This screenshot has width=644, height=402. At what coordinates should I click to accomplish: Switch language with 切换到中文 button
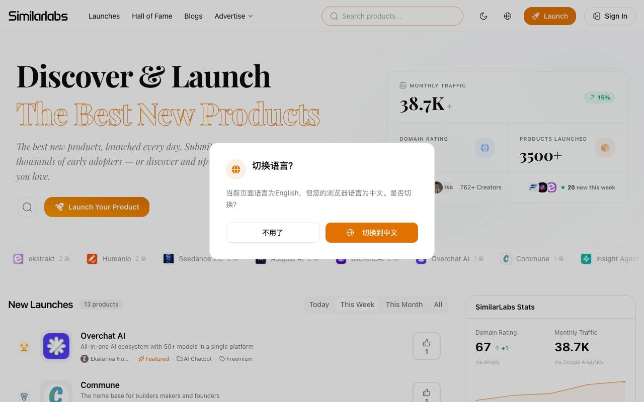tap(372, 233)
